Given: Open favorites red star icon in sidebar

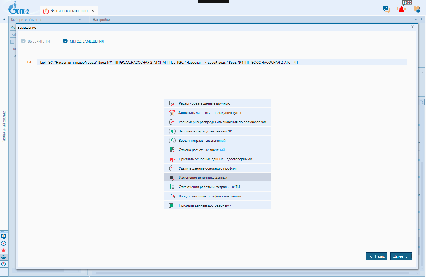Looking at the screenshot, I should [x=3, y=250].
